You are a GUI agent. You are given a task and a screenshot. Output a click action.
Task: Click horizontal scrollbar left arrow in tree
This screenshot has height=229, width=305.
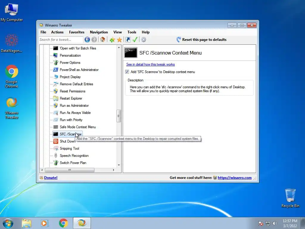pyautogui.click(x=42, y=170)
